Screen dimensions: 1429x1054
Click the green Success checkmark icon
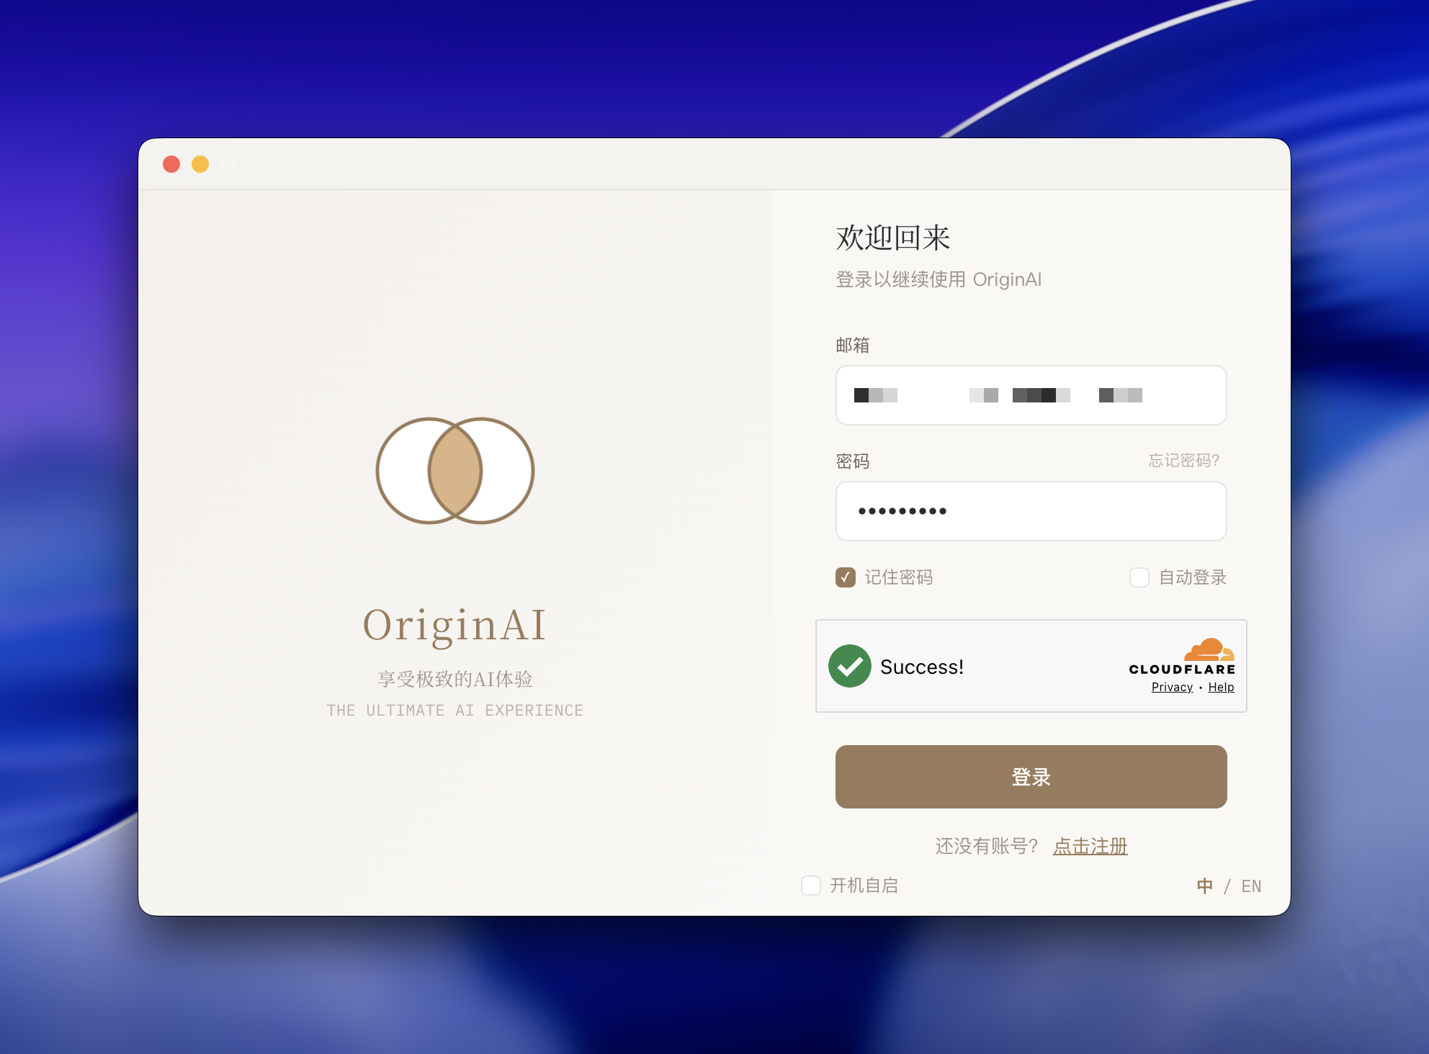pyautogui.click(x=850, y=666)
